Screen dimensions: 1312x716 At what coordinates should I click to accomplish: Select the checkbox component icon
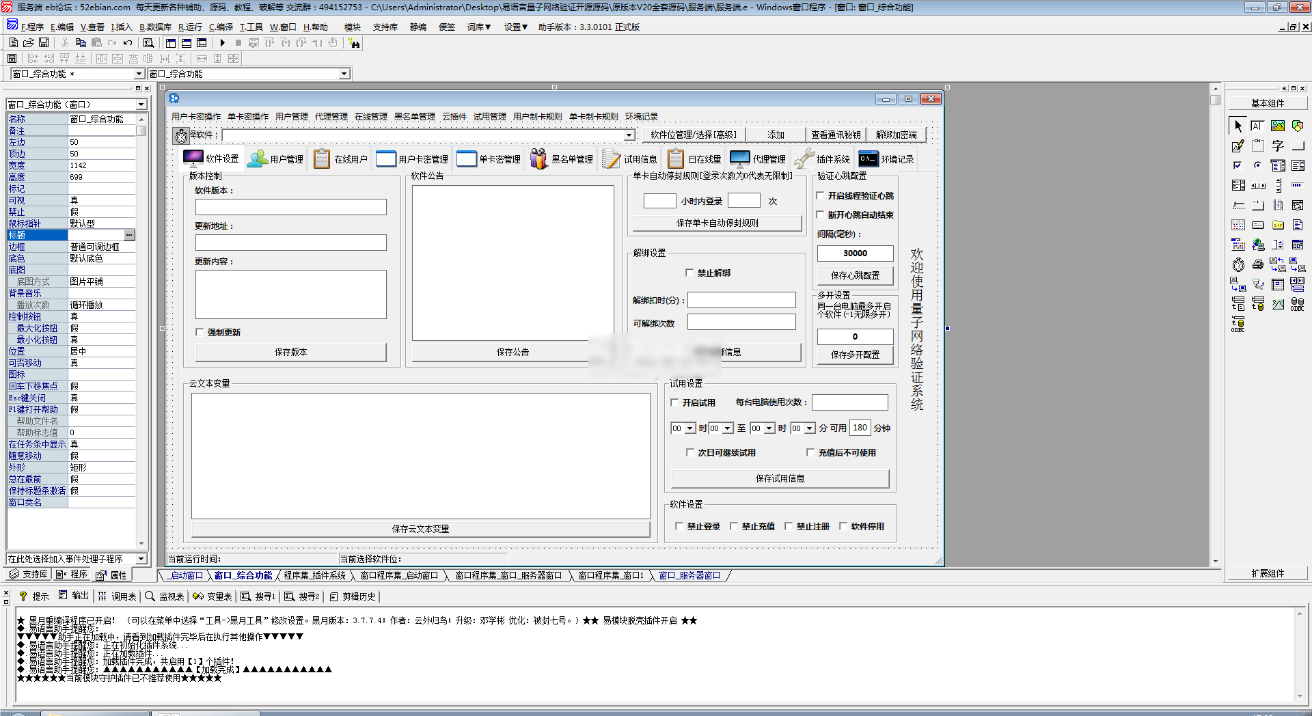point(1238,165)
